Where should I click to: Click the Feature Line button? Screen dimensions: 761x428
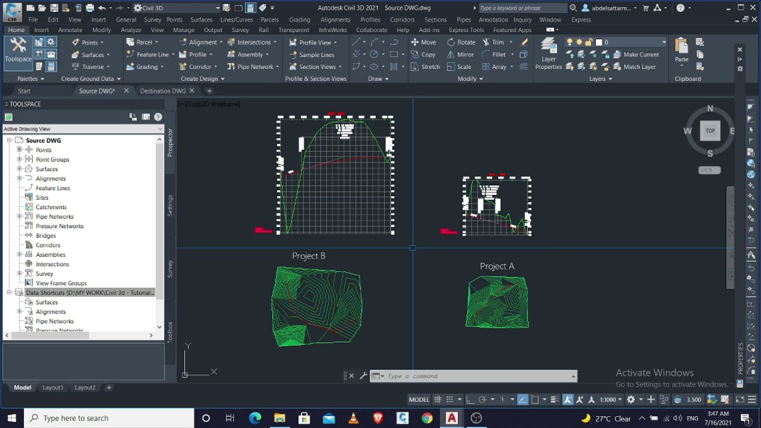(150, 55)
